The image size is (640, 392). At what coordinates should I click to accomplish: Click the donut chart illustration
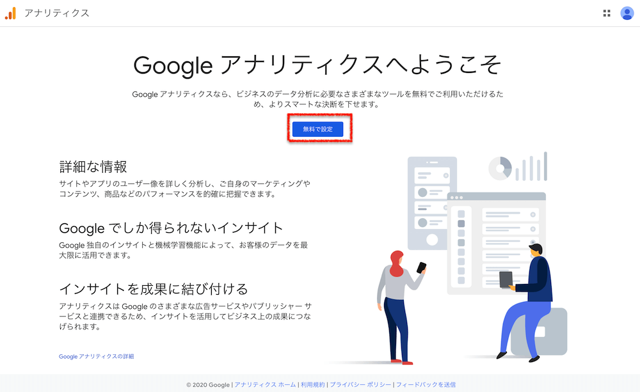[x=500, y=168]
